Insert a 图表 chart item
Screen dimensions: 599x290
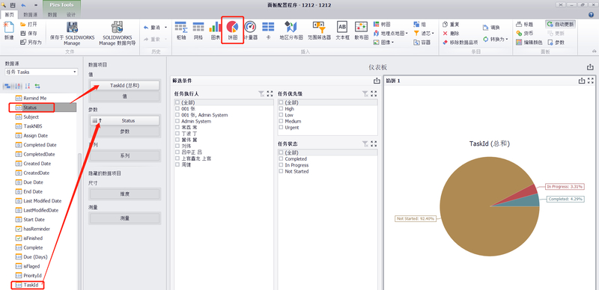216,31
